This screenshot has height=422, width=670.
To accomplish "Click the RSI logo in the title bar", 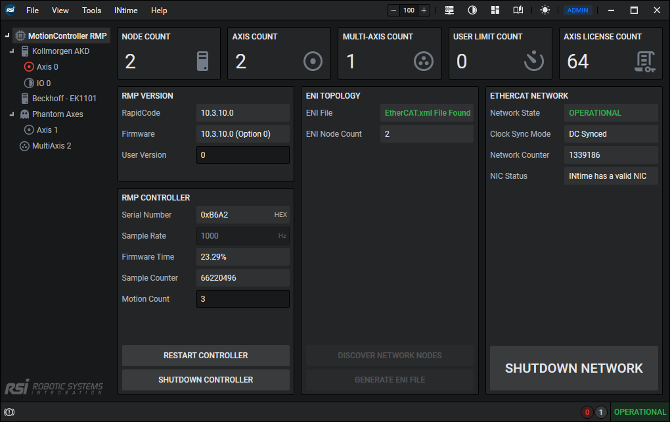I will point(11,10).
